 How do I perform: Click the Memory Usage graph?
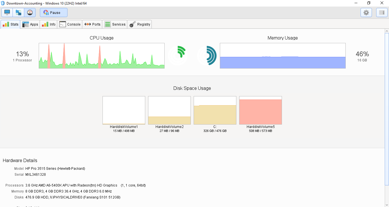(x=282, y=55)
